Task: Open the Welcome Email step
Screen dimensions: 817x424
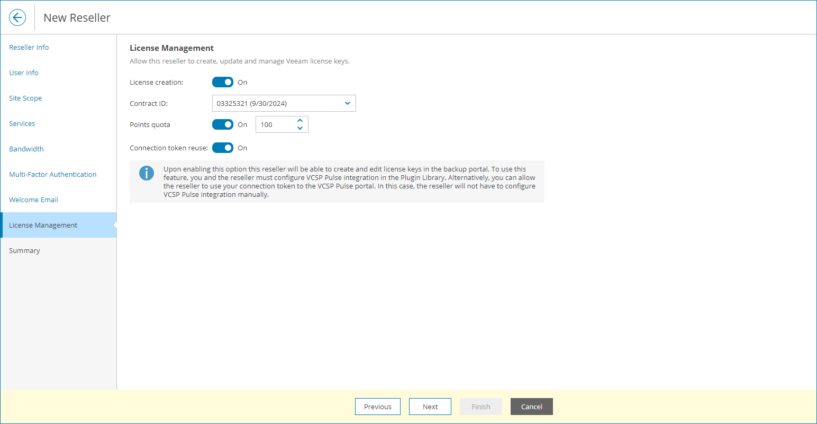Action: click(34, 200)
